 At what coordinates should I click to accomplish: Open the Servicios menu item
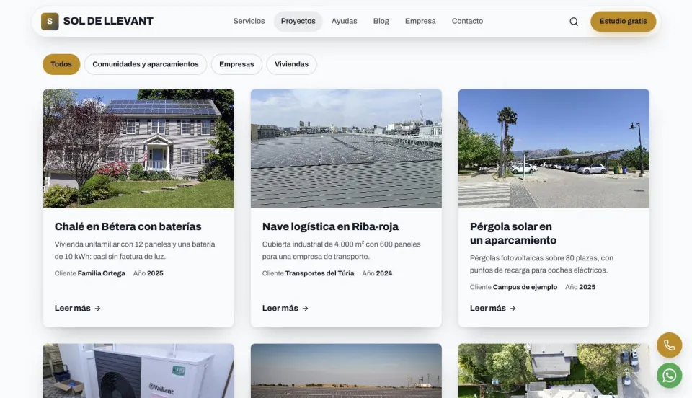click(x=249, y=21)
